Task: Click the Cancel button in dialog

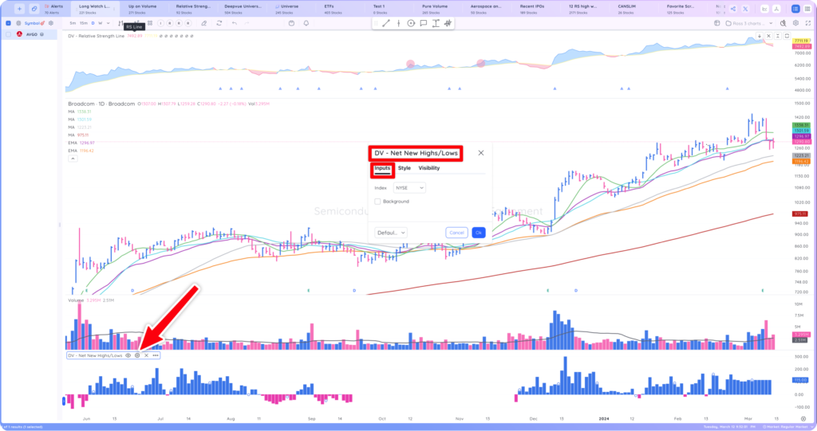Action: [456, 233]
